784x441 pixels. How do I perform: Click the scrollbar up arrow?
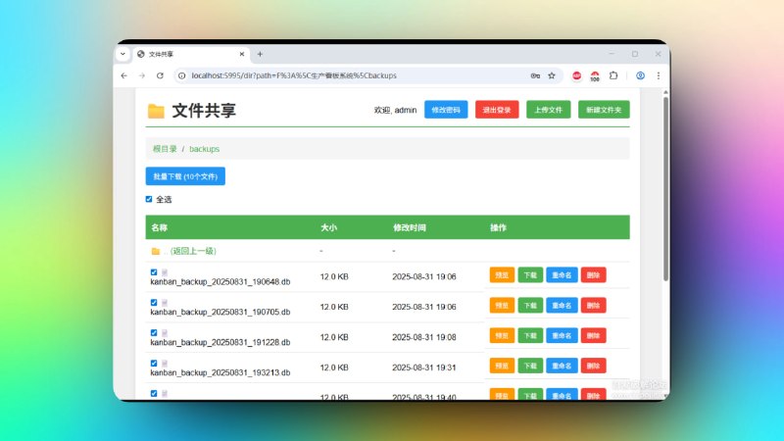point(665,92)
